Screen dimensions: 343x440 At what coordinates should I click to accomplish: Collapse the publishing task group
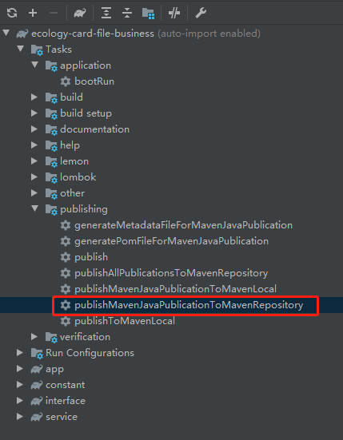tap(35, 208)
